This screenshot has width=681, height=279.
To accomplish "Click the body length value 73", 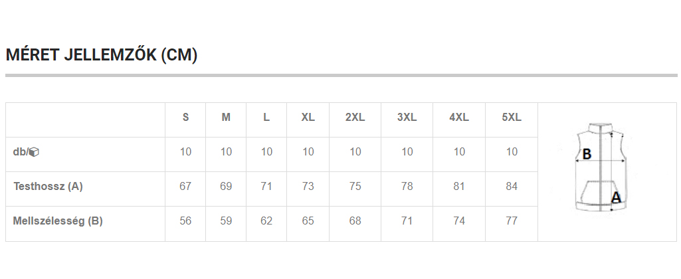I will [308, 187].
